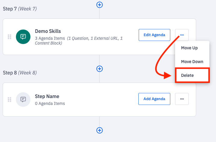
Task: Open the three-dot menu for Demo Skills
Action: point(182,35)
